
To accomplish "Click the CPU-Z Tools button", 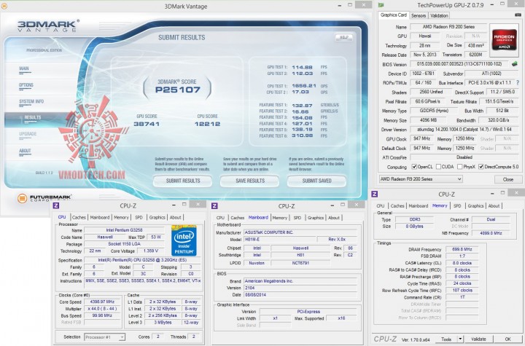I will 446,339.
